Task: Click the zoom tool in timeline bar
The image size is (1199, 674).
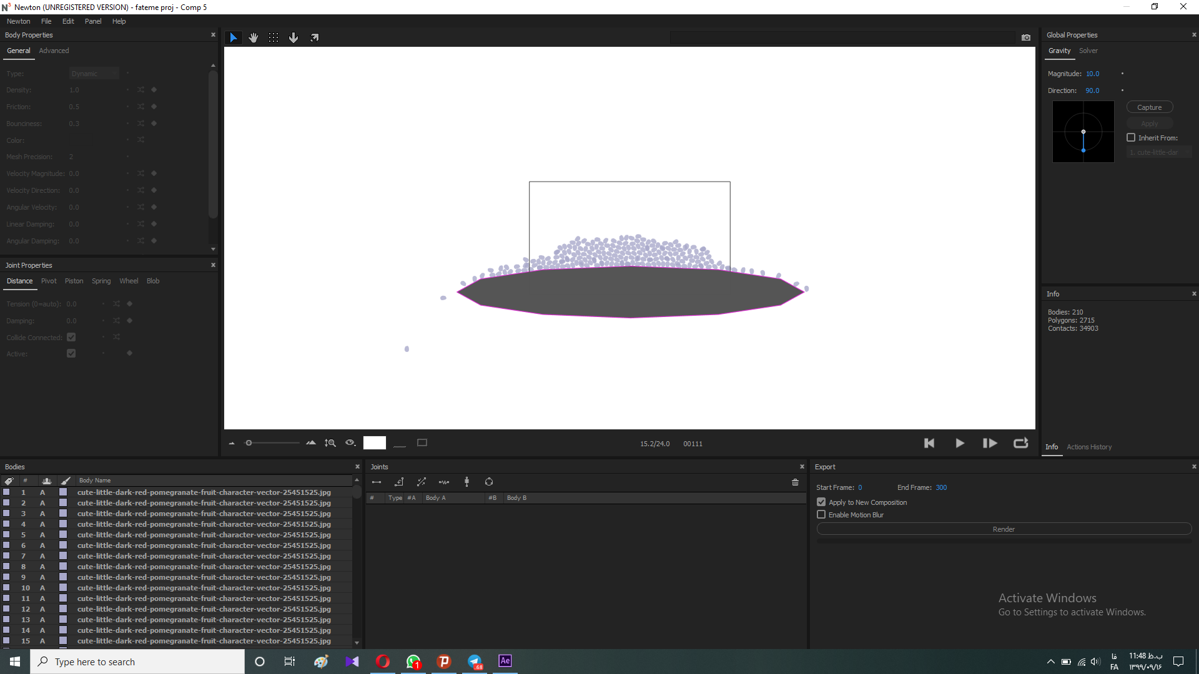Action: pos(331,444)
